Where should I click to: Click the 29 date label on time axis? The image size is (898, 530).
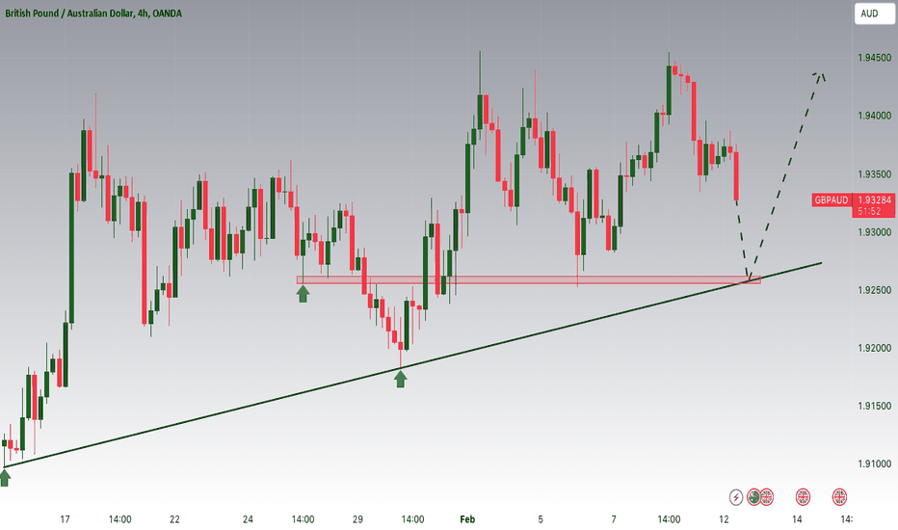tap(357, 519)
